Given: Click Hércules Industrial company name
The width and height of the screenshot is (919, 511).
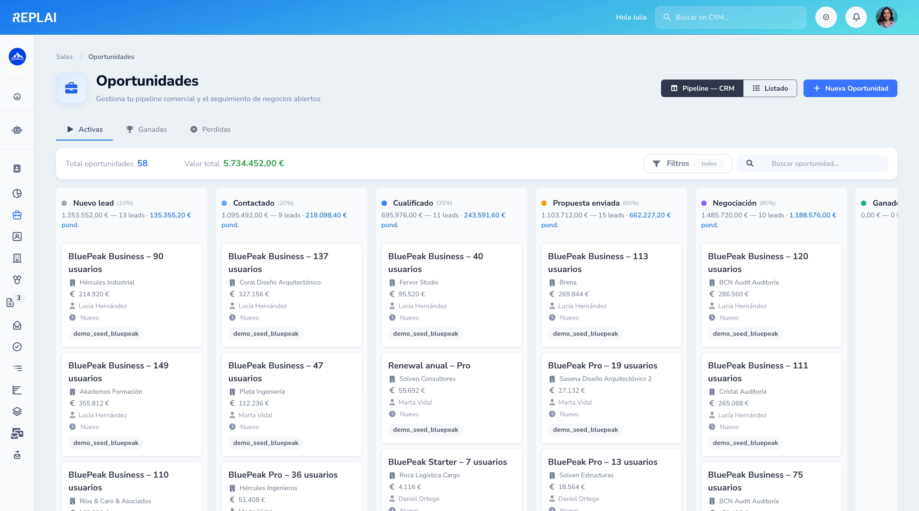Looking at the screenshot, I should point(107,282).
